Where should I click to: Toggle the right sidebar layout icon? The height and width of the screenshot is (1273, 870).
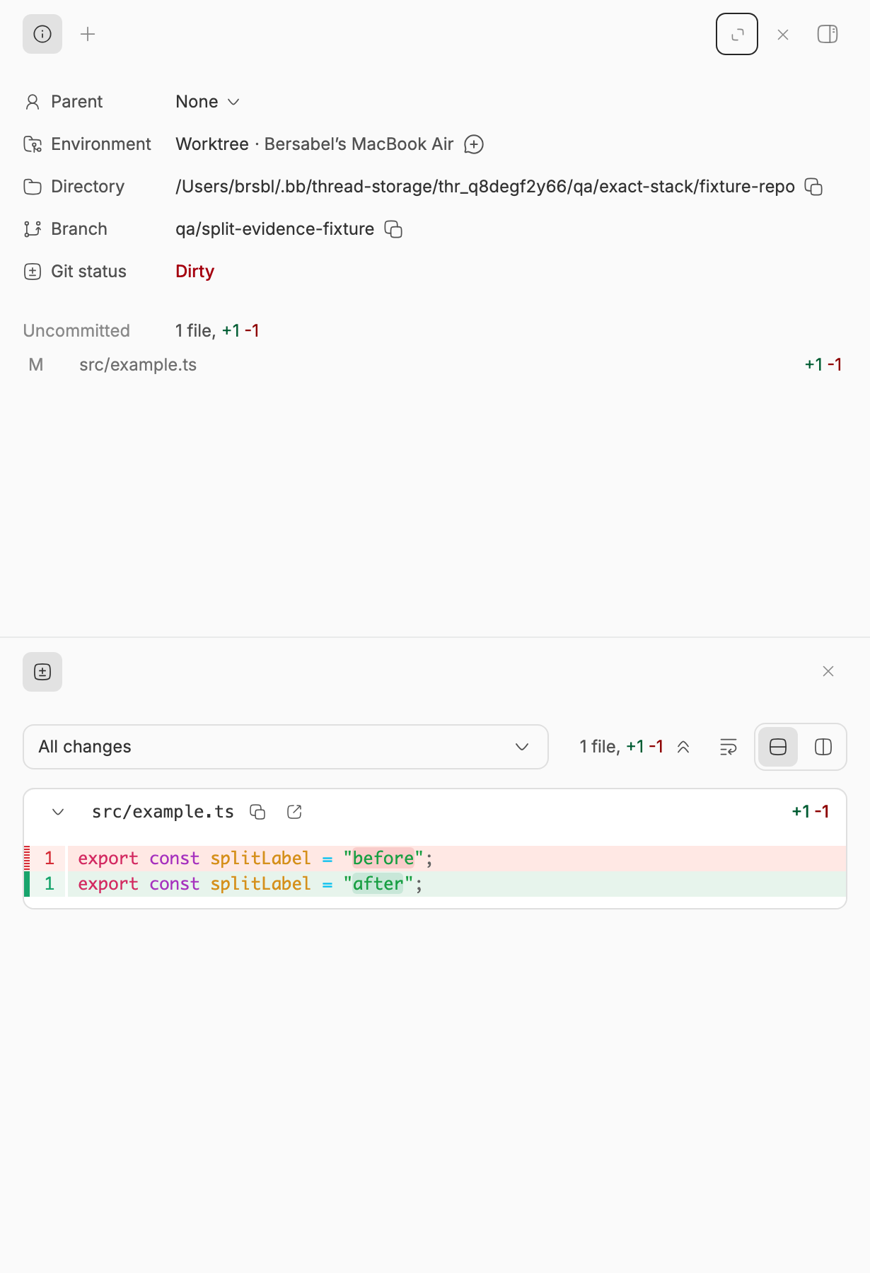point(828,34)
